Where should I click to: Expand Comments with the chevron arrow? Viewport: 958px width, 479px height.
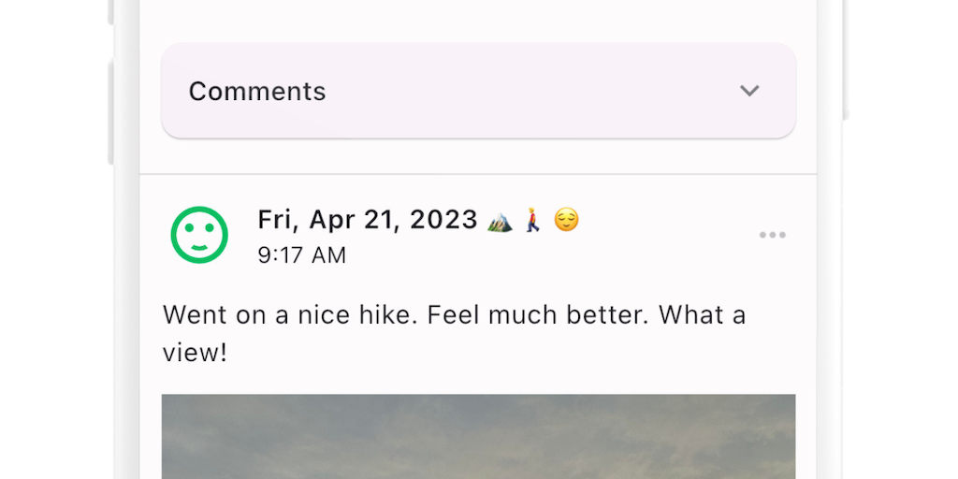click(x=749, y=91)
